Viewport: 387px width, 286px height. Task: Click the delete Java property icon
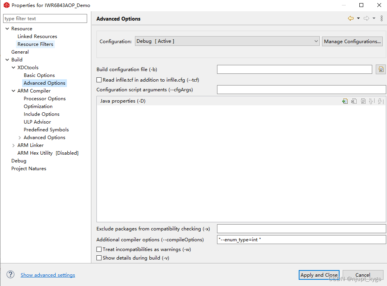pos(354,101)
